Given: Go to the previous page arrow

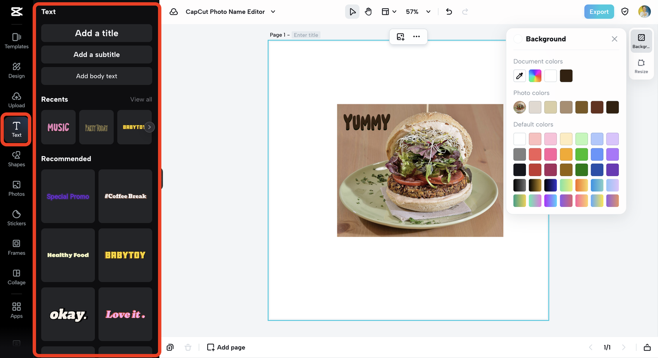Looking at the screenshot, I should [591, 348].
